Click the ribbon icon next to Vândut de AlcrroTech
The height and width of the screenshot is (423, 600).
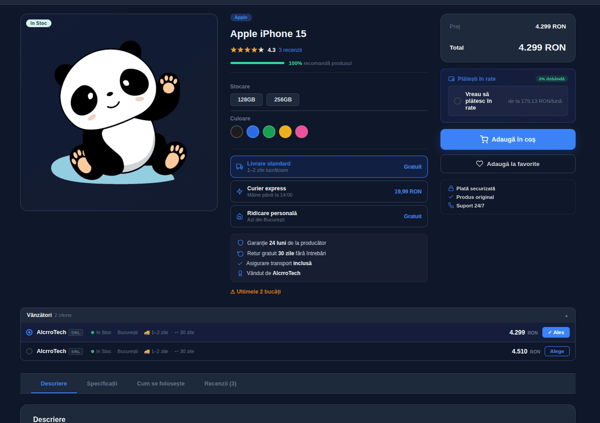[240, 273]
